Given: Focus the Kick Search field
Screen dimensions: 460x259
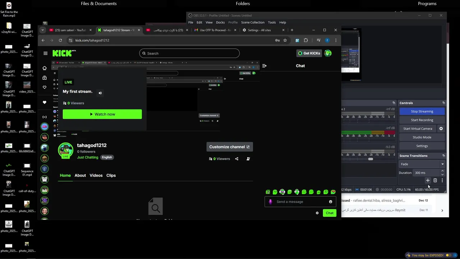Looking at the screenshot, I should (189, 53).
